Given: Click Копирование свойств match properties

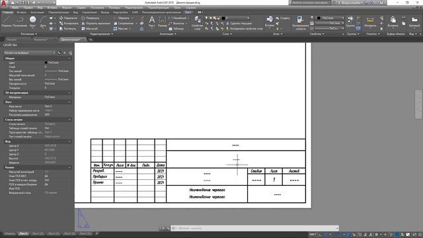Looking at the screenshot, I should click(x=301, y=22).
